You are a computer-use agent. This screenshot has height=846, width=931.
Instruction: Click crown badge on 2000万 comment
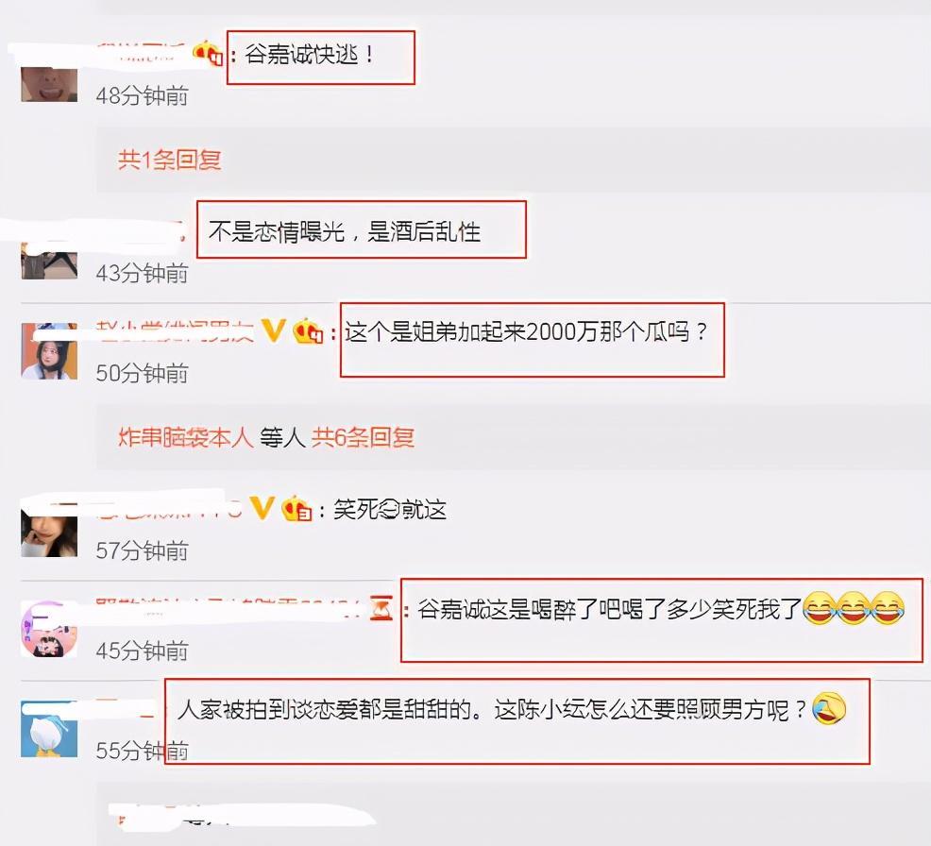[x=308, y=331]
